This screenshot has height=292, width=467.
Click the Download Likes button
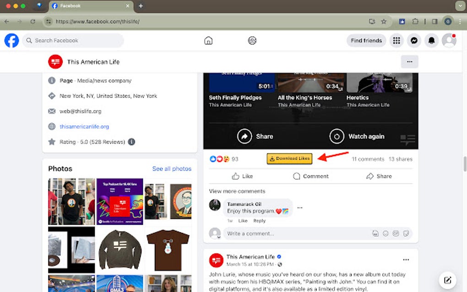point(289,159)
